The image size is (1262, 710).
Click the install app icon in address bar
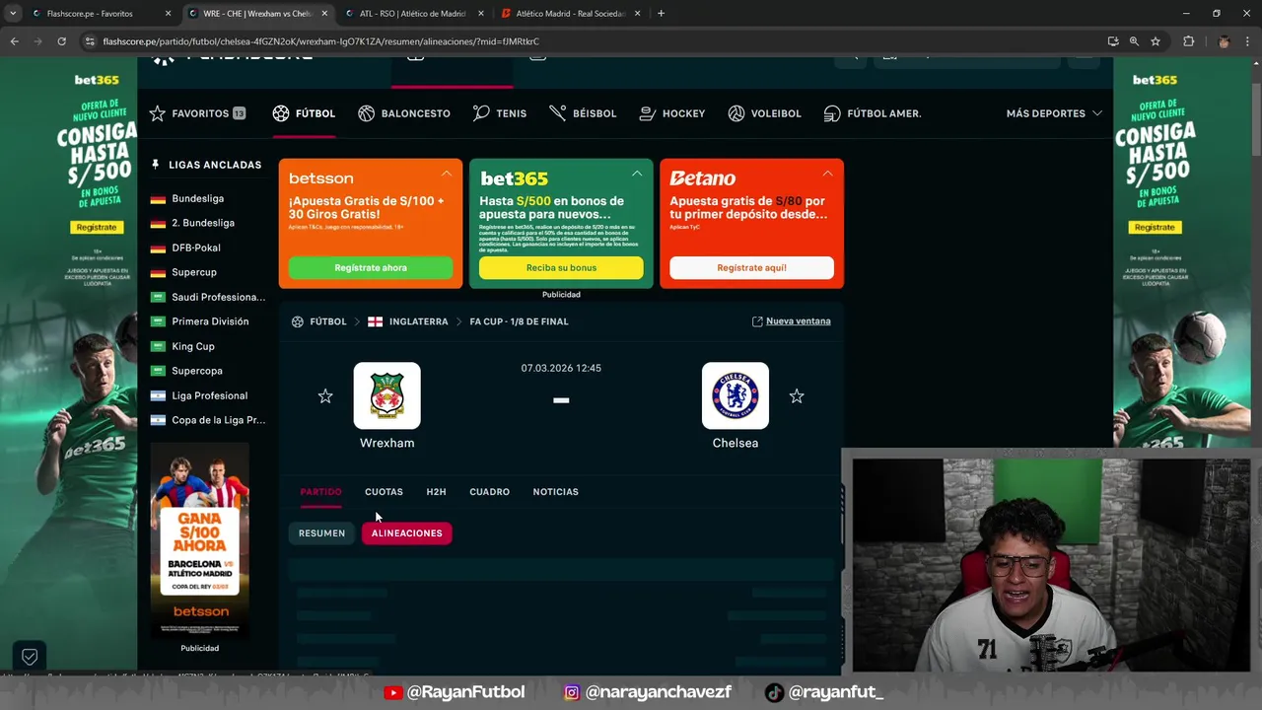1113,41
